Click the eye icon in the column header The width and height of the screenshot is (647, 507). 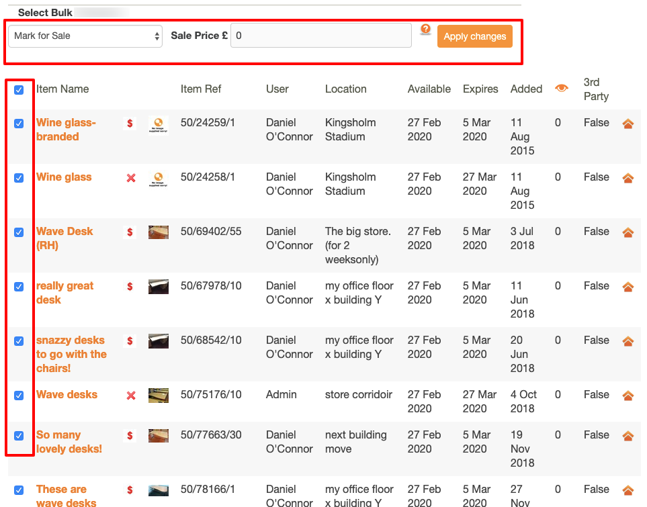point(562,89)
